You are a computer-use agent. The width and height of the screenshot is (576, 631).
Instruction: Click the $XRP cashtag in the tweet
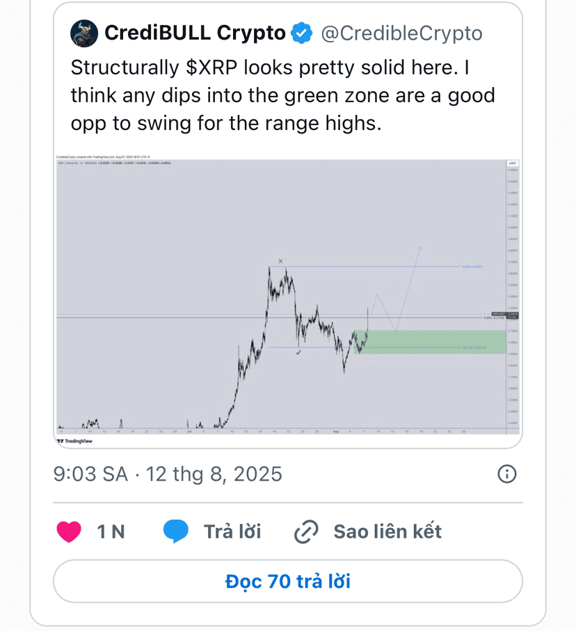(211, 67)
